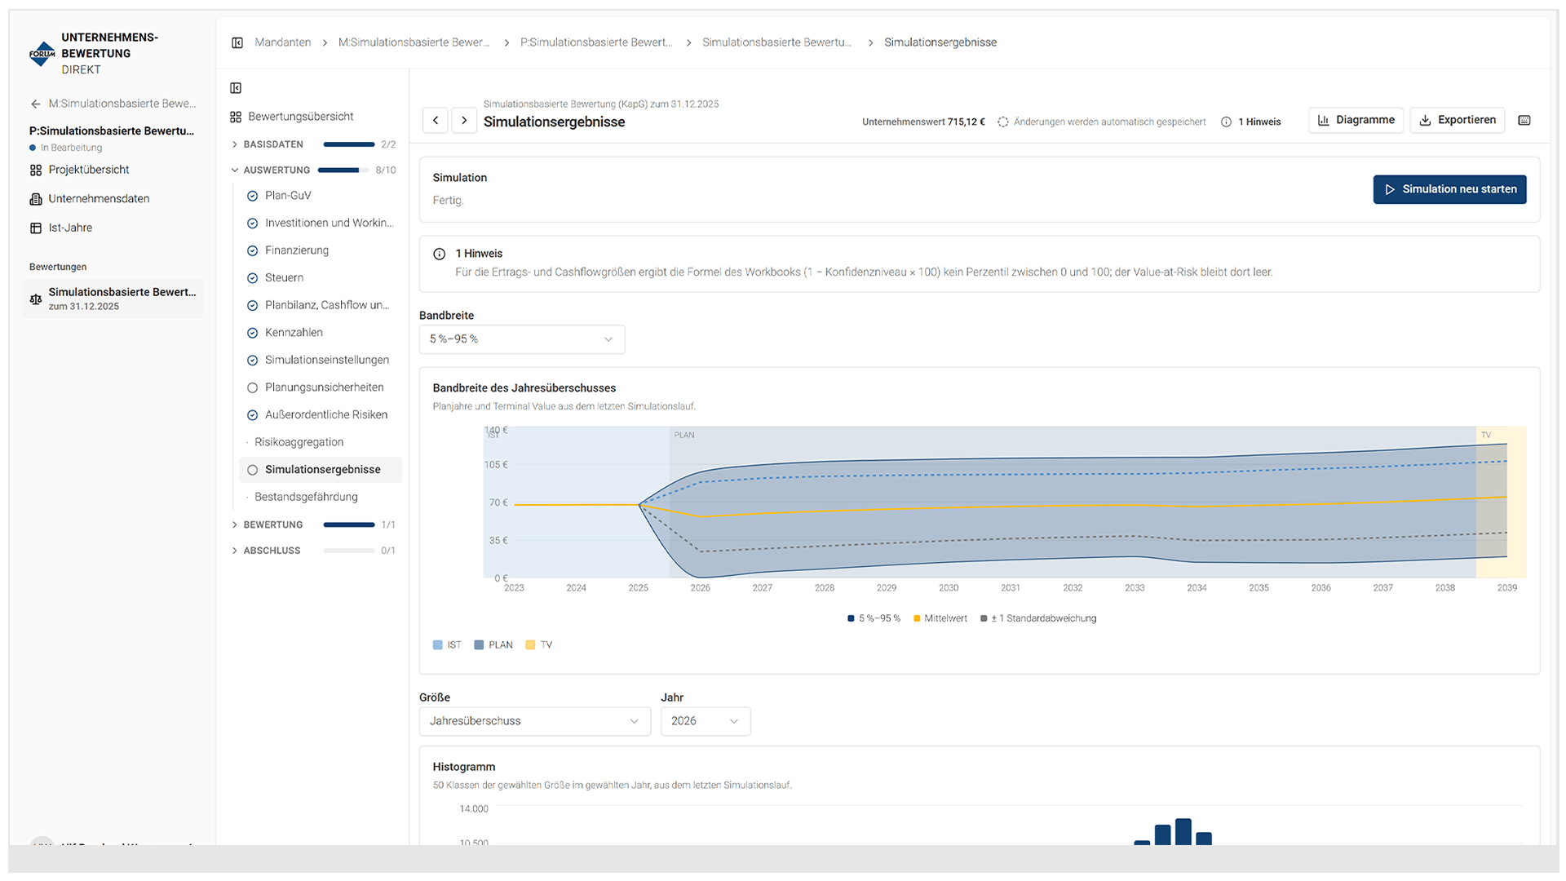The image size is (1566, 881).
Task: Open the Größe Jahresüberschuss dropdown
Action: point(535,721)
